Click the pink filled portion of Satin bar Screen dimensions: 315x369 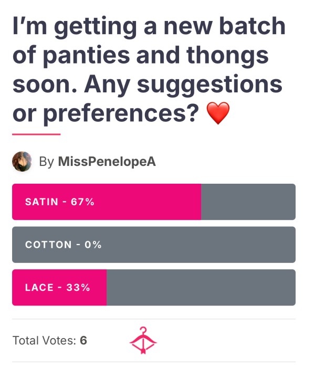(107, 202)
